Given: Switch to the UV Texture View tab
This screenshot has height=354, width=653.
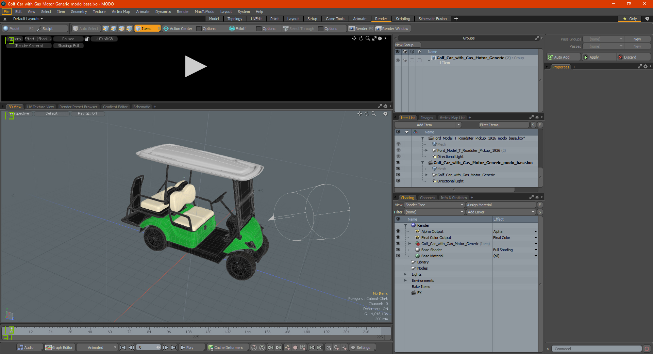Looking at the screenshot, I should pos(40,107).
